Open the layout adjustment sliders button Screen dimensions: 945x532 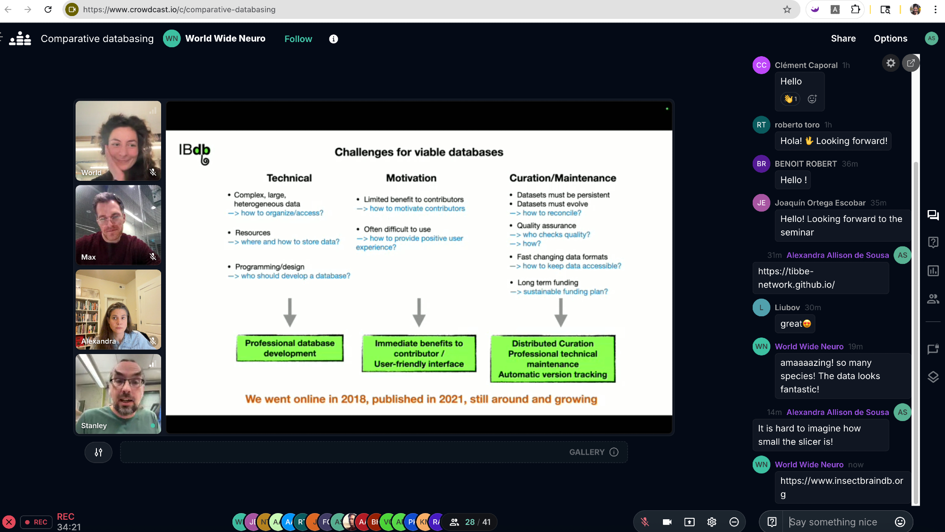click(x=98, y=452)
